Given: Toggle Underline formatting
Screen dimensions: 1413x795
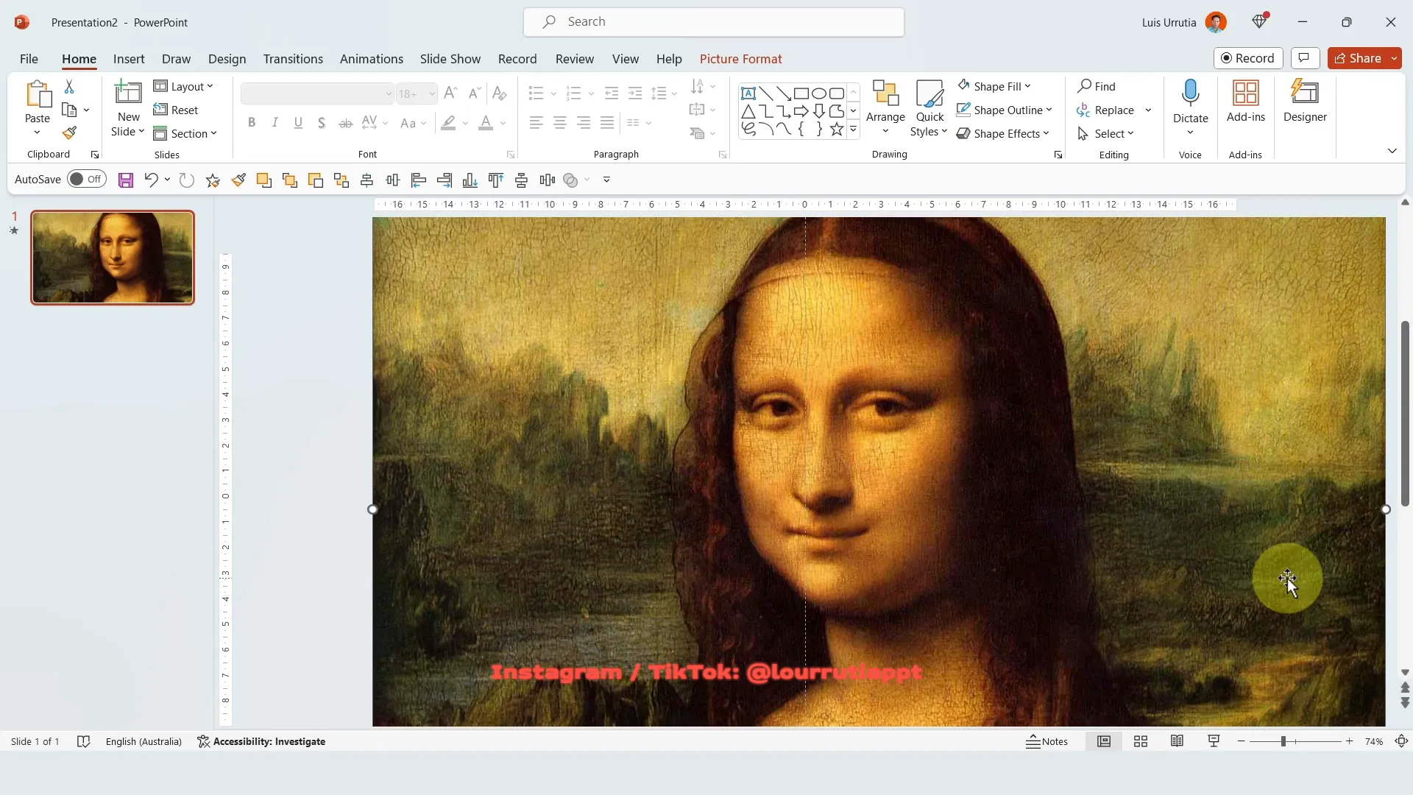Looking at the screenshot, I should pyautogui.click(x=298, y=123).
